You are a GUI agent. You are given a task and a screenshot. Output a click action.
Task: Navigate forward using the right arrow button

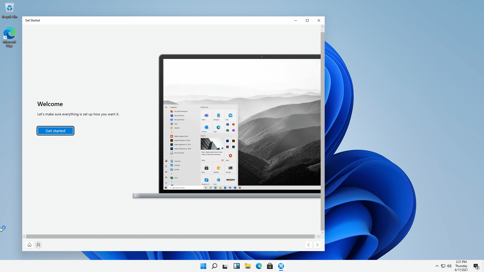(317, 245)
